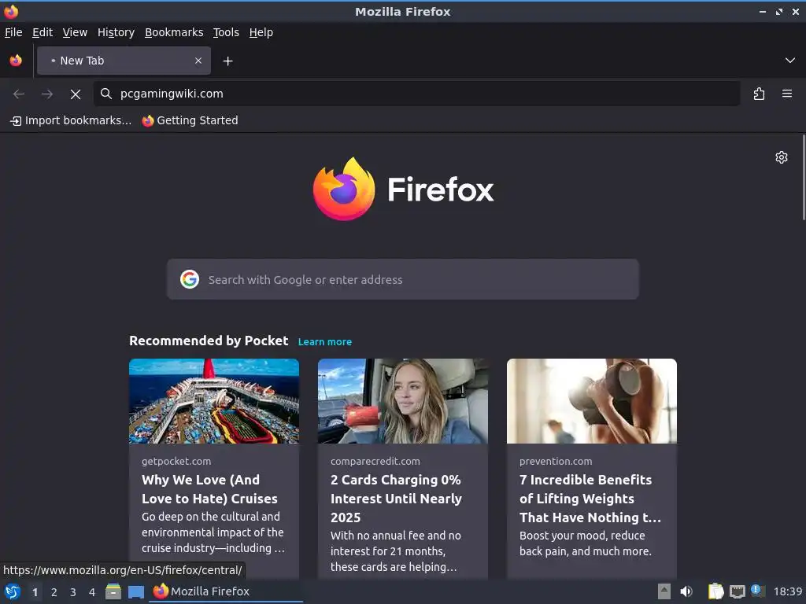
Task: Click the search magnifier in address bar
Action: [106, 94]
